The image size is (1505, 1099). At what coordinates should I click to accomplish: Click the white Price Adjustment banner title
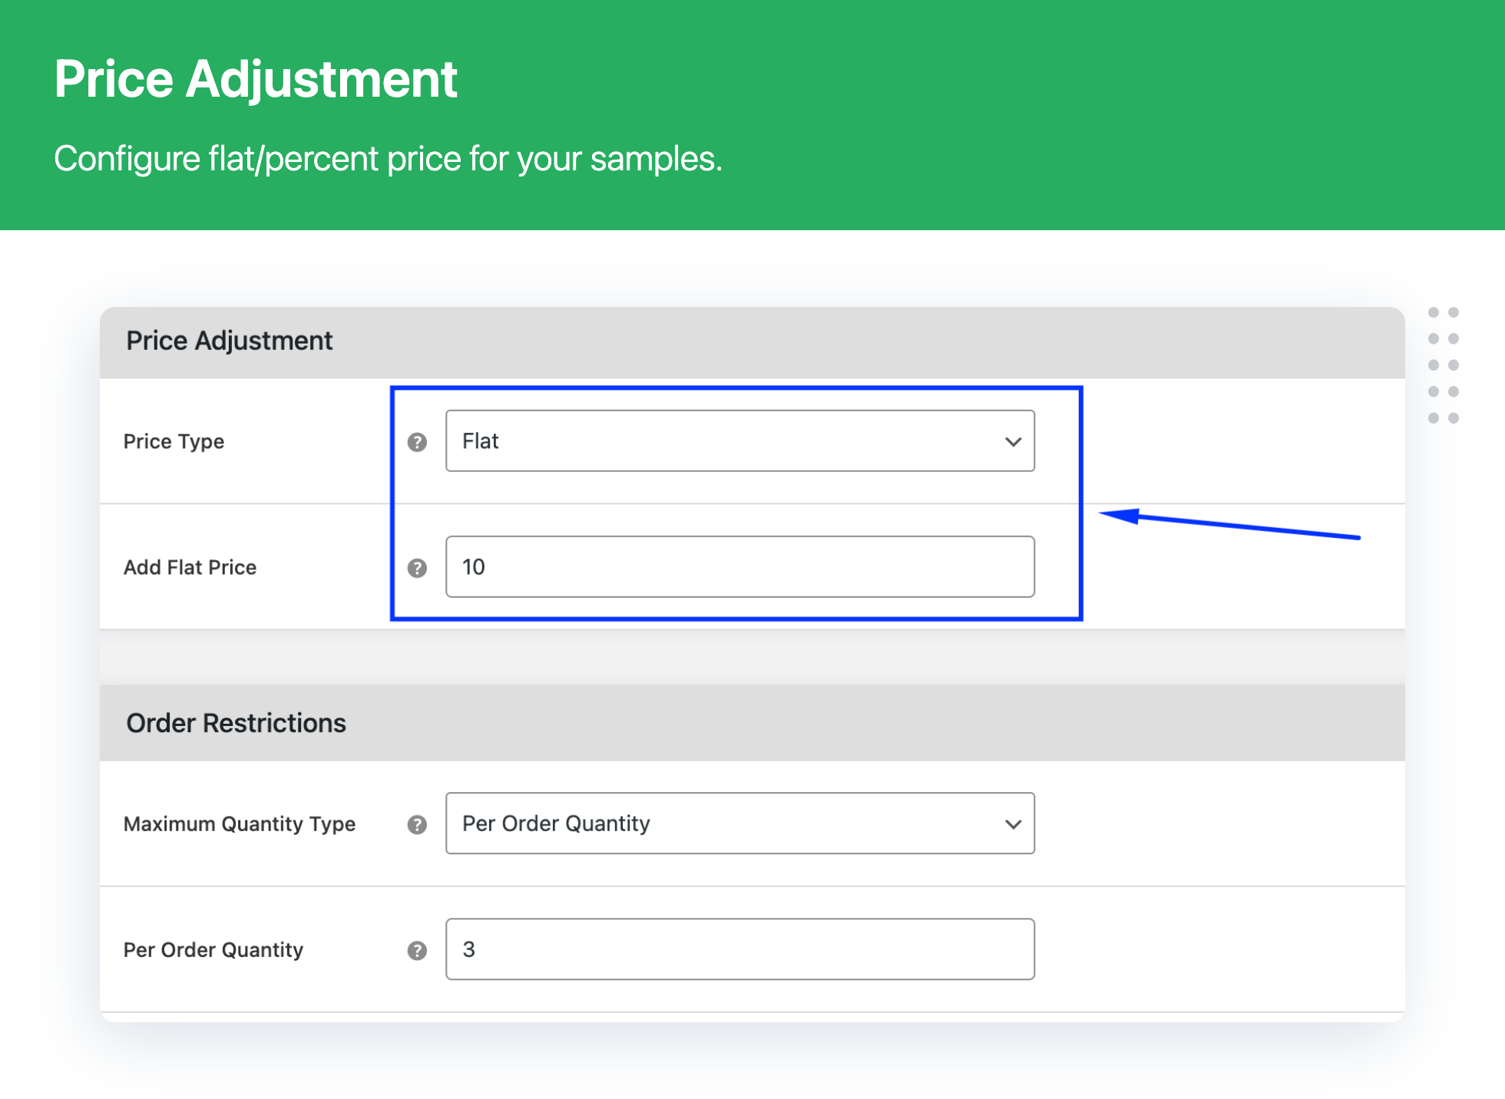click(256, 79)
